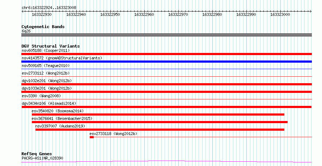This screenshot has width=322, height=166.
Task: Click ruler position 163322950
Action: tap(110, 14)
